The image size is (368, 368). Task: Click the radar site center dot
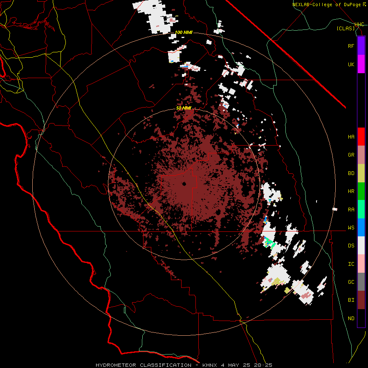point(184,184)
